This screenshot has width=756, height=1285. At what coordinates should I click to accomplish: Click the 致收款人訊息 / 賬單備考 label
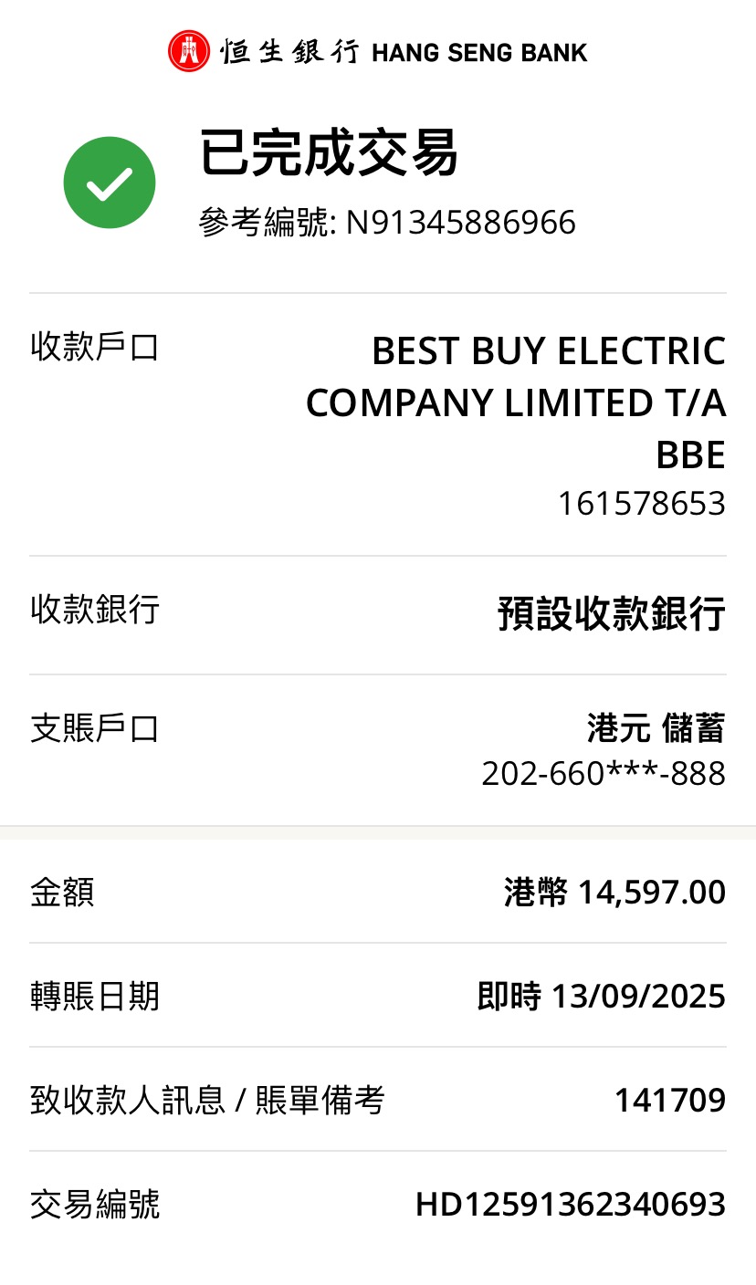207,1100
